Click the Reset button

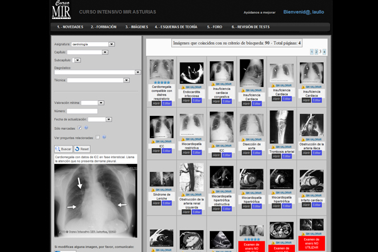[x=82, y=149]
